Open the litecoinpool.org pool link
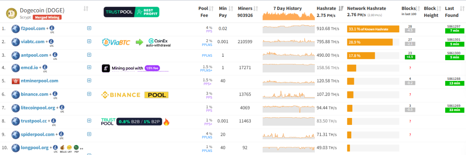Screen dimensions: 466x155 (x=39, y=108)
